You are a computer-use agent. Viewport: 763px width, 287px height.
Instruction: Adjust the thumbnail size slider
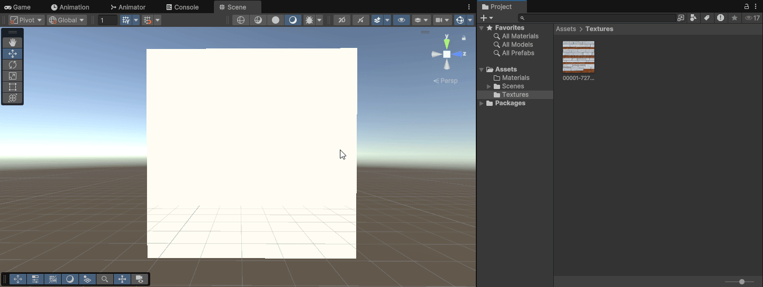tap(742, 282)
